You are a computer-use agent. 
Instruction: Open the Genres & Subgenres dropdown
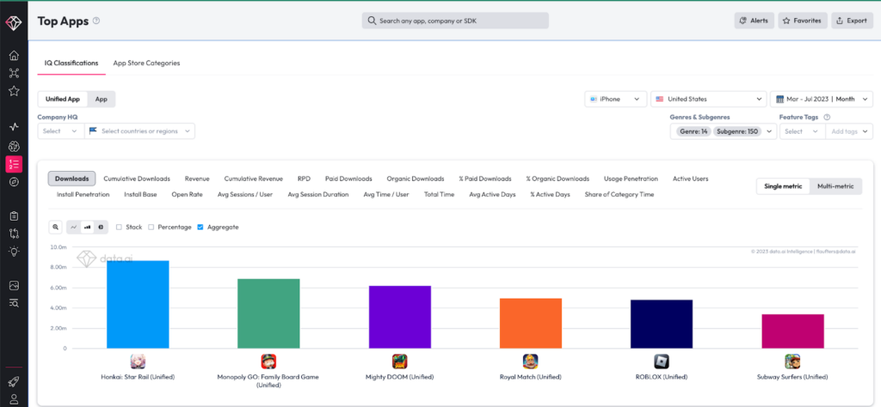tap(723, 131)
